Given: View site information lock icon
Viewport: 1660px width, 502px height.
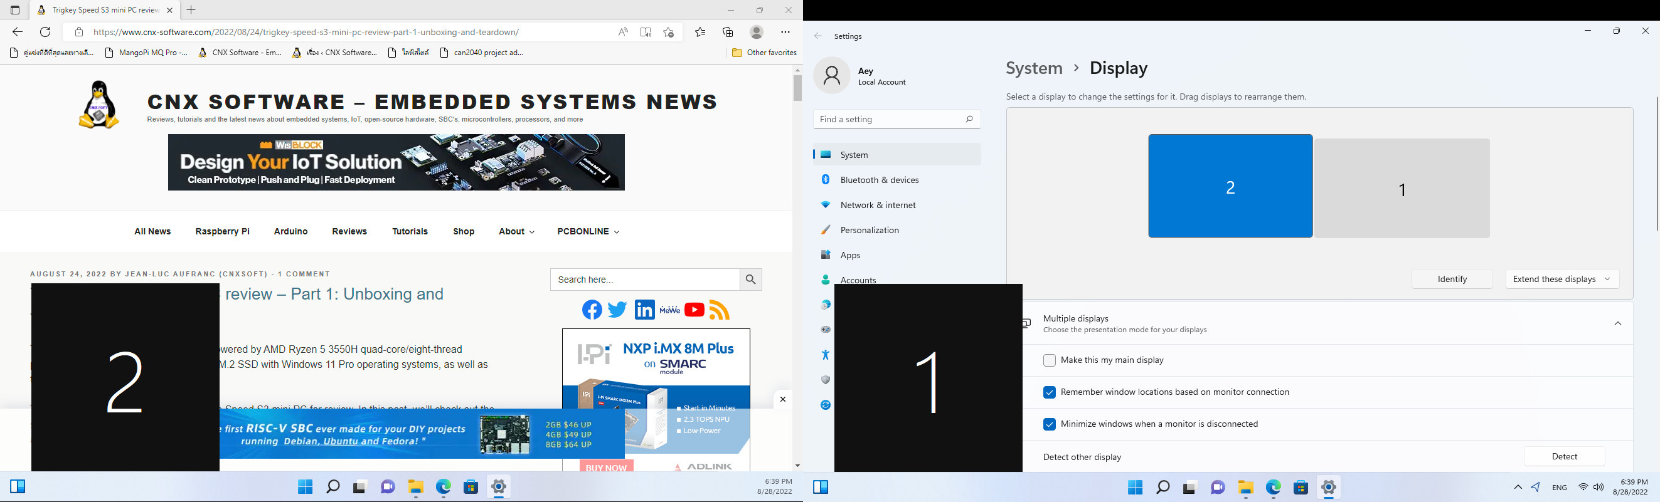Looking at the screenshot, I should click(x=78, y=32).
